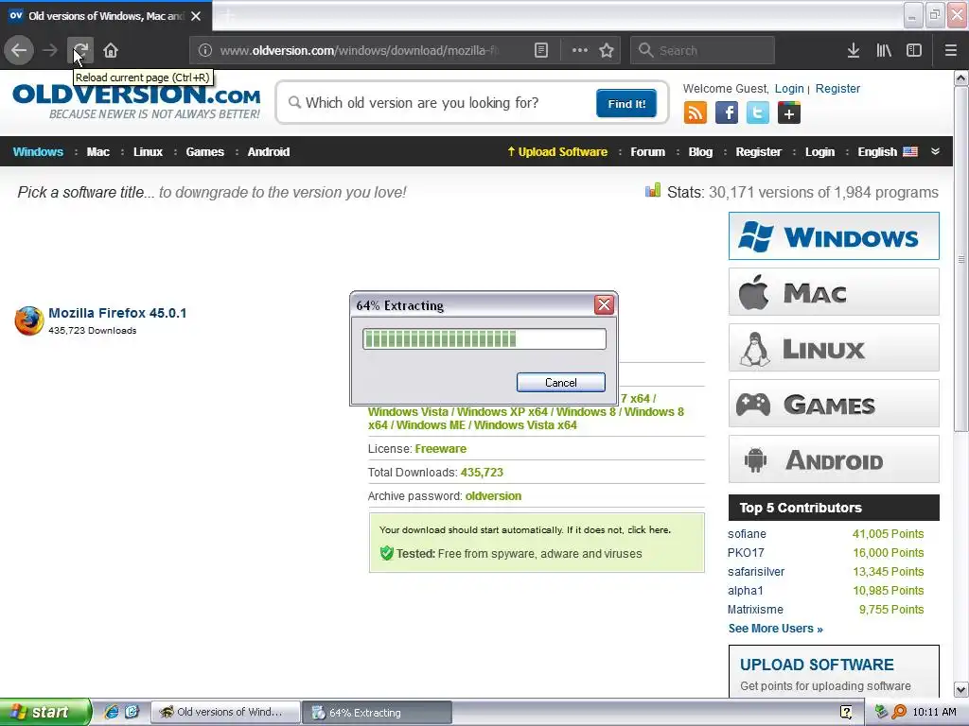This screenshot has height=726, width=969.
Task: Click the Freeware license link
Action: pyautogui.click(x=441, y=449)
